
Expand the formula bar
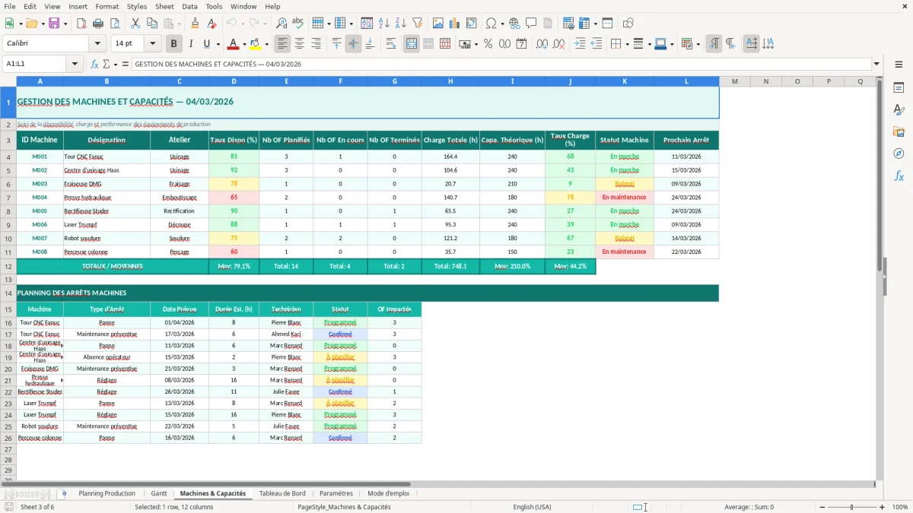point(877,64)
